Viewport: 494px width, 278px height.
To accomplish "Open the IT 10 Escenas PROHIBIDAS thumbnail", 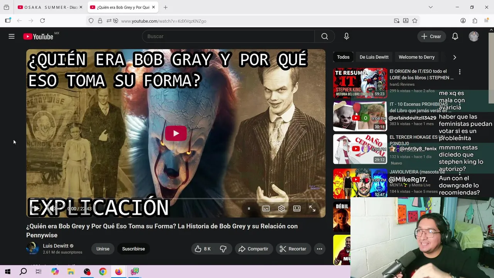I will (x=360, y=116).
